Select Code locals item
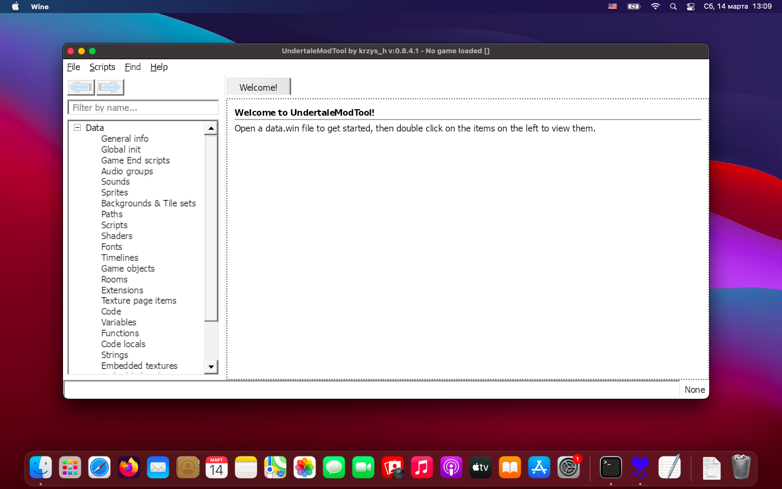Viewport: 782px width, 489px height. point(123,344)
